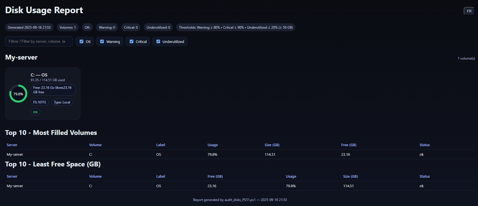Image resolution: width=478 pixels, height=206 pixels.
Task: Uncheck the OK status filter checkbox
Action: tap(81, 41)
